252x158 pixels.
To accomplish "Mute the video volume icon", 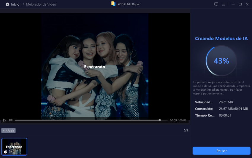I will pyautogui.click(x=11, y=120).
